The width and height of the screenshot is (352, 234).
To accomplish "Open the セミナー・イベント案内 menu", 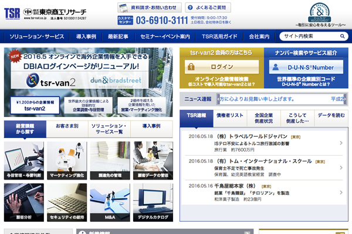I will [x=165, y=36].
